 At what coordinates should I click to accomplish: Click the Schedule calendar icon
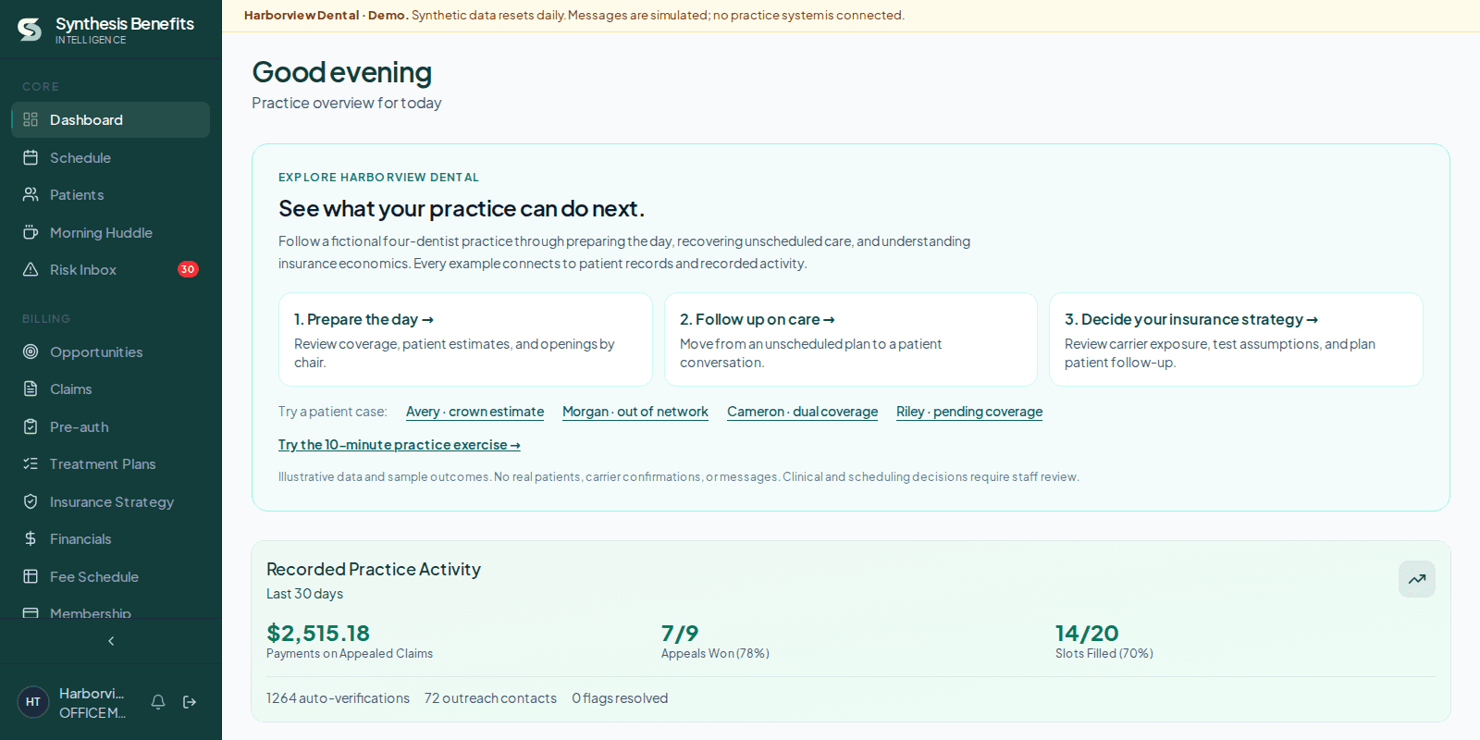[31, 157]
